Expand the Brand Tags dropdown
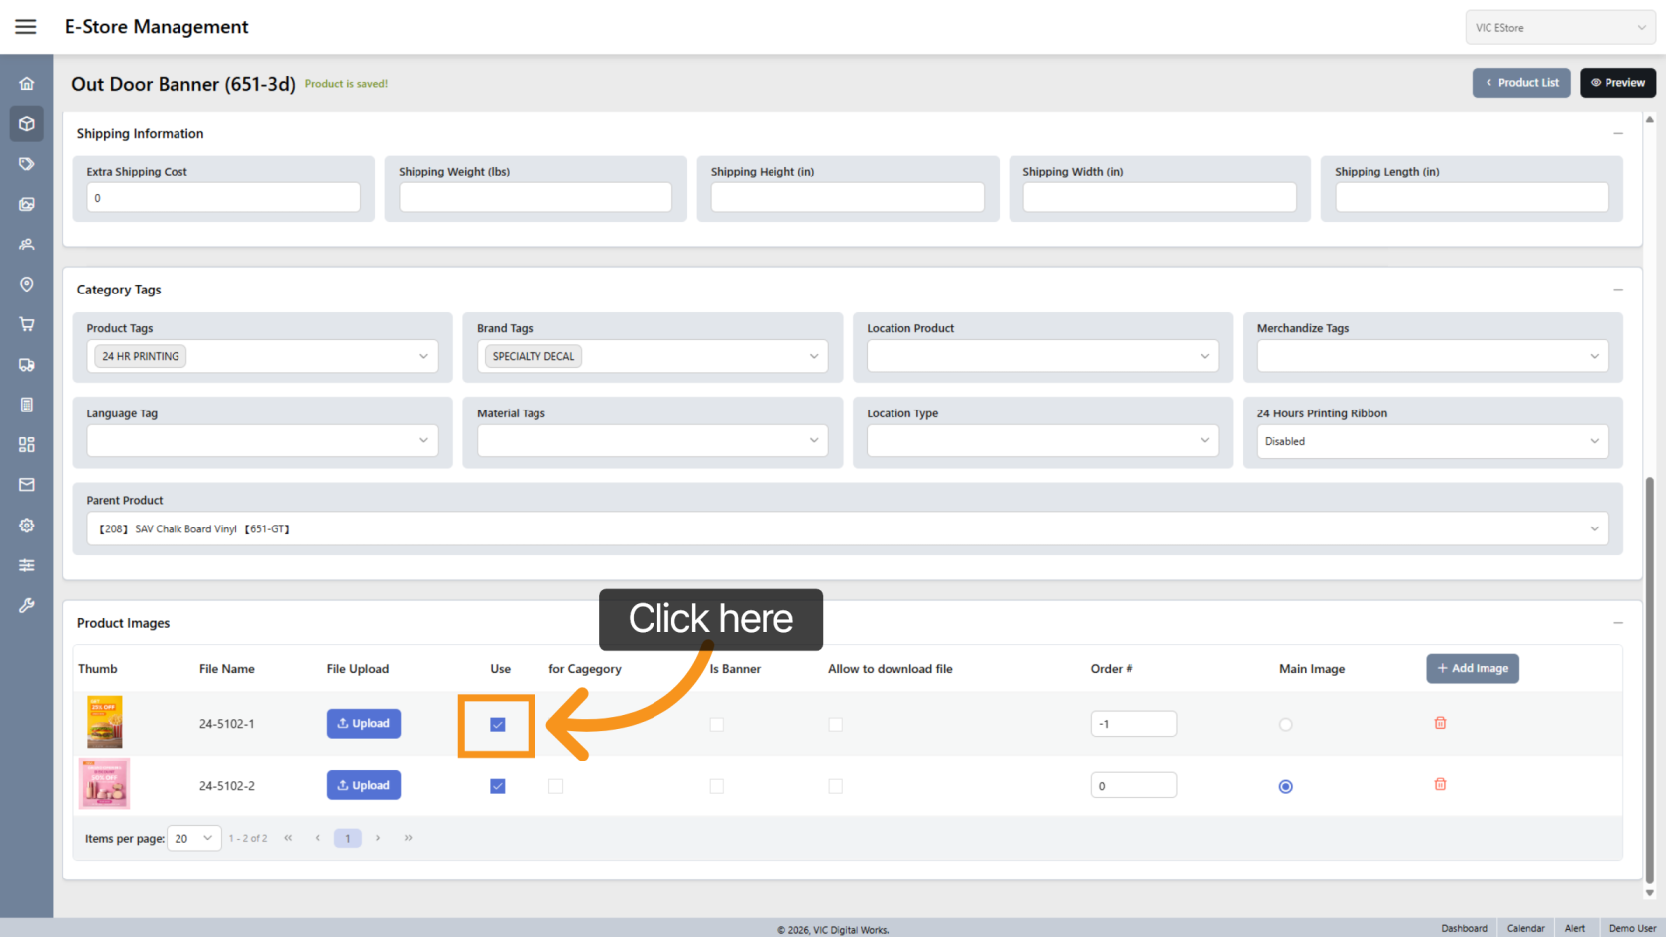The width and height of the screenshot is (1666, 937). (x=813, y=356)
